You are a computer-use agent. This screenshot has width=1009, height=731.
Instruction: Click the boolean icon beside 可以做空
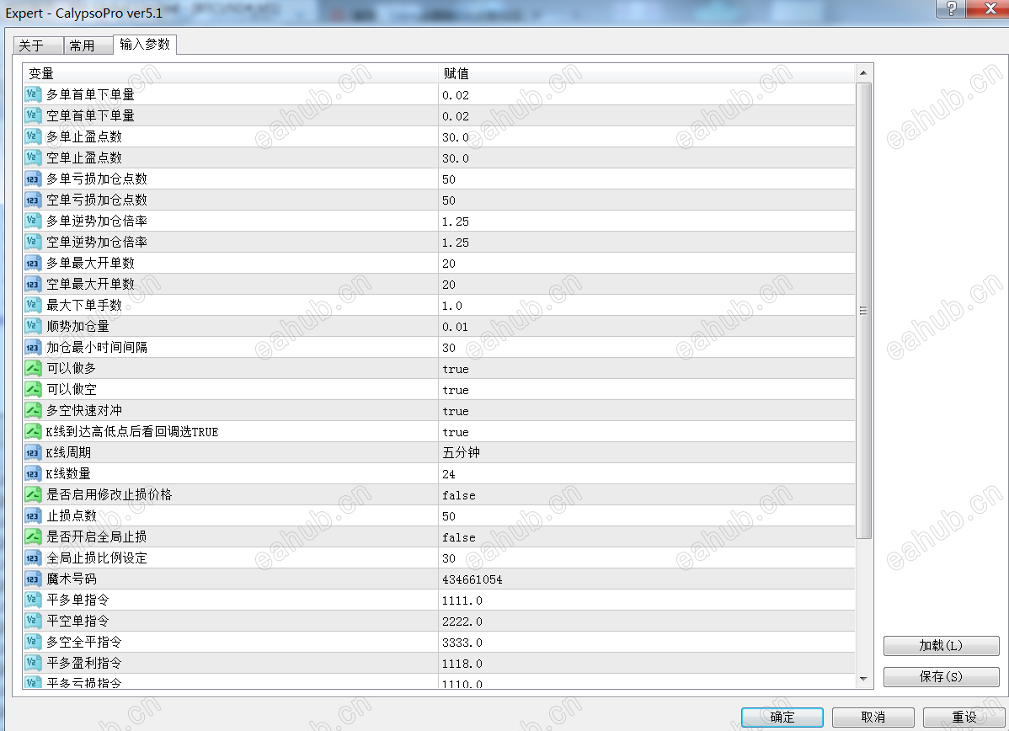(x=33, y=389)
